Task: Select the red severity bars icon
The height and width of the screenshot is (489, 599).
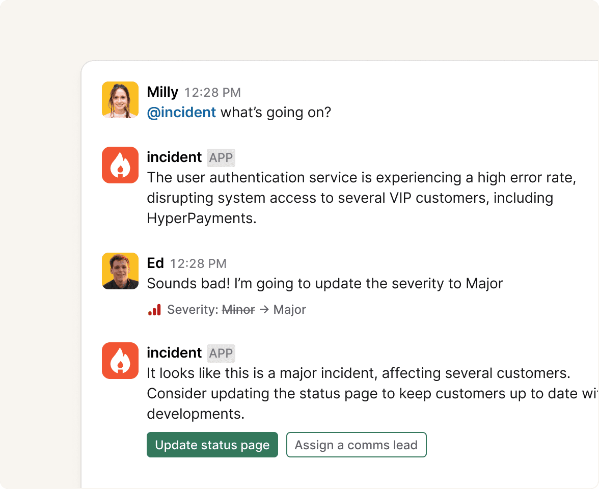Action: click(154, 309)
